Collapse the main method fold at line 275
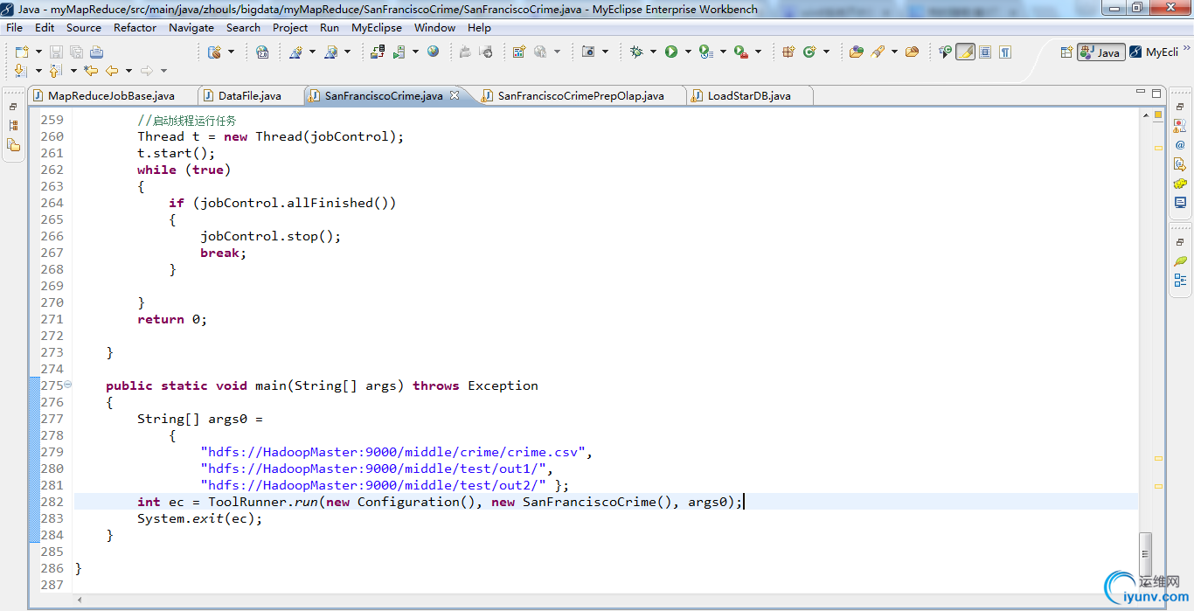The height and width of the screenshot is (611, 1194). coord(68,385)
